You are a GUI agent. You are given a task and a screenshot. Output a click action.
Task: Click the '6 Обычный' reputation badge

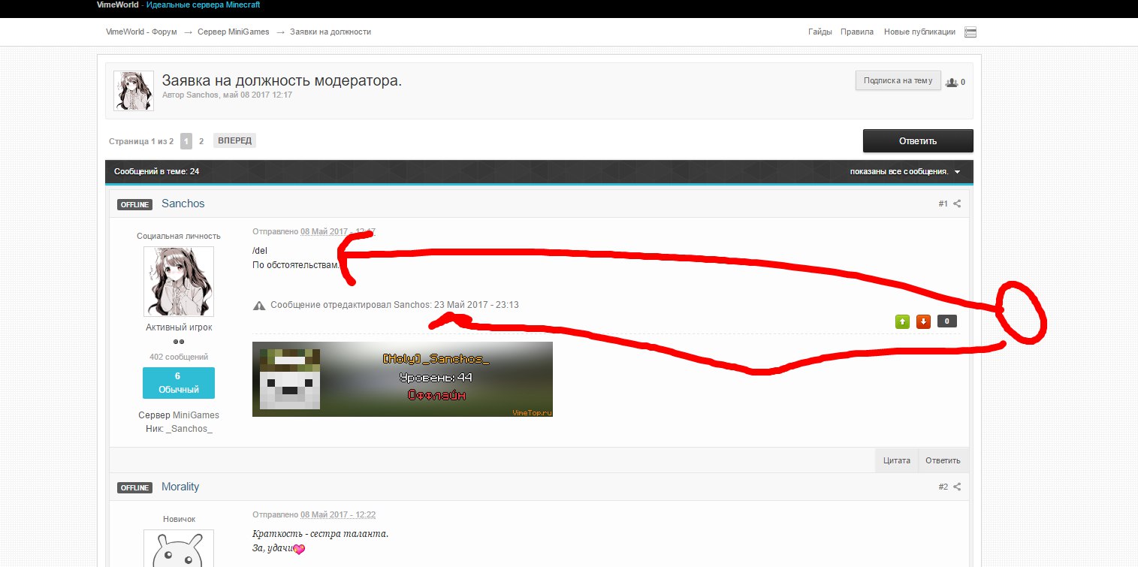tap(179, 383)
